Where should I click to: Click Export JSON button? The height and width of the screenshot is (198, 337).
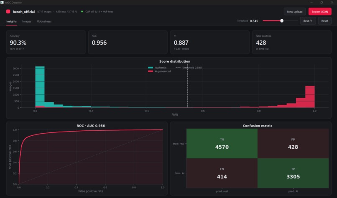320,12
